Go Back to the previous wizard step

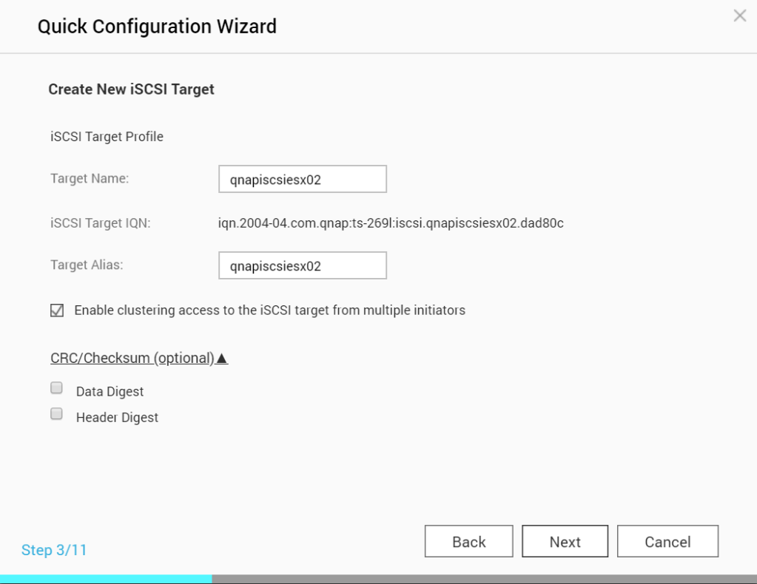(x=468, y=542)
